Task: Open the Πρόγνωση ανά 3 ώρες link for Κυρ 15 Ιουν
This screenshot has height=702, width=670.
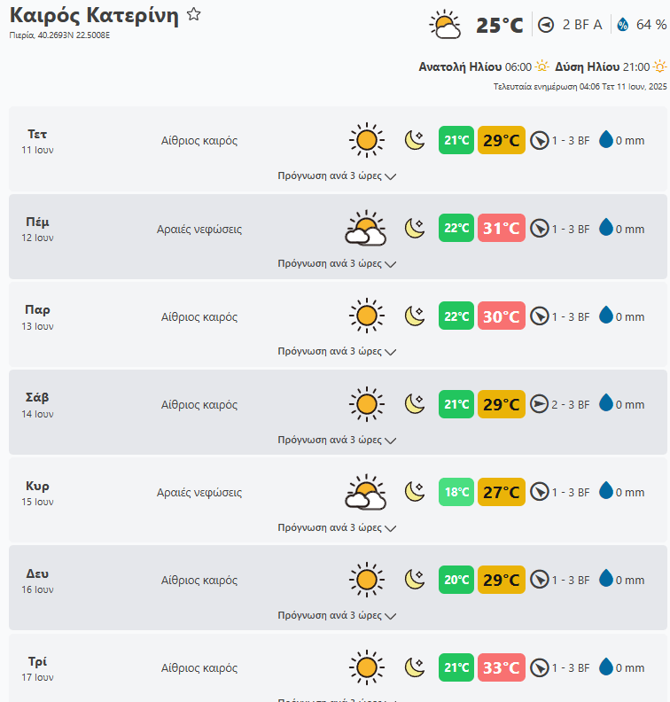Action: click(337, 527)
